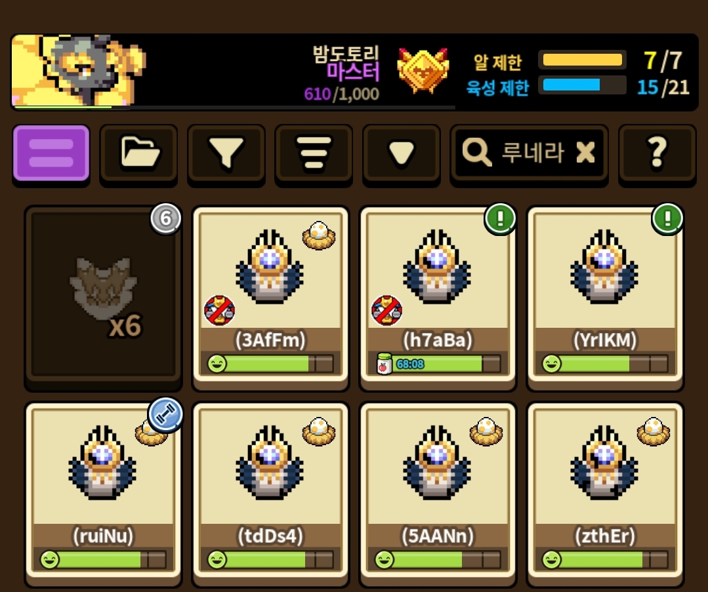The height and width of the screenshot is (592, 708).
Task: Click the 루네라 search field
Action: coord(529,153)
